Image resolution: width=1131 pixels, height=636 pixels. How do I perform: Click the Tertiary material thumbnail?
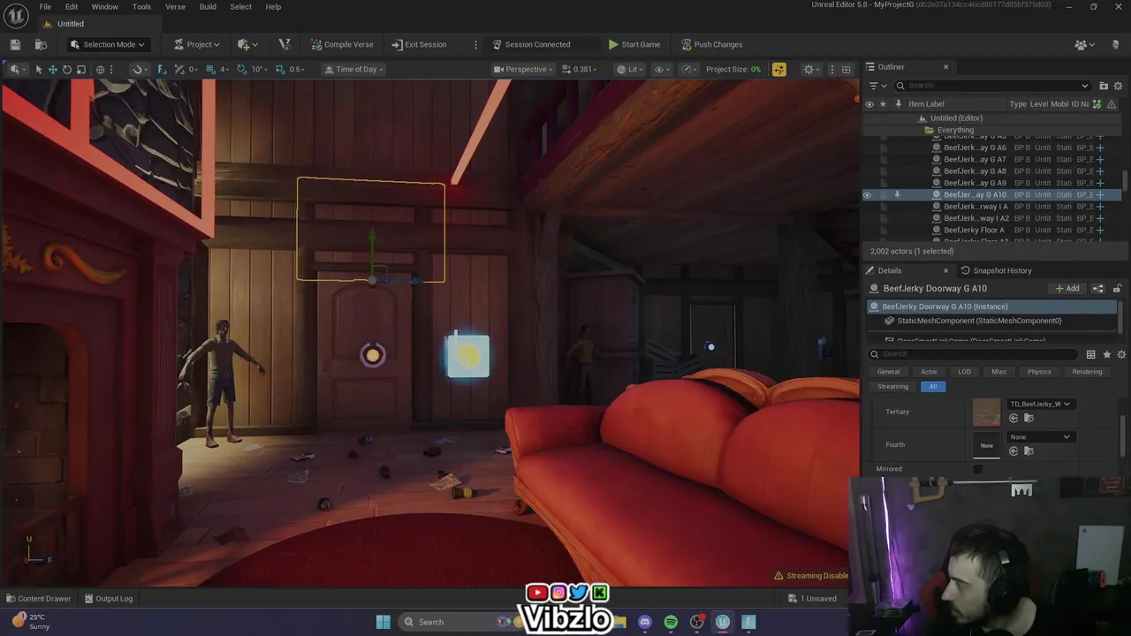pos(986,412)
